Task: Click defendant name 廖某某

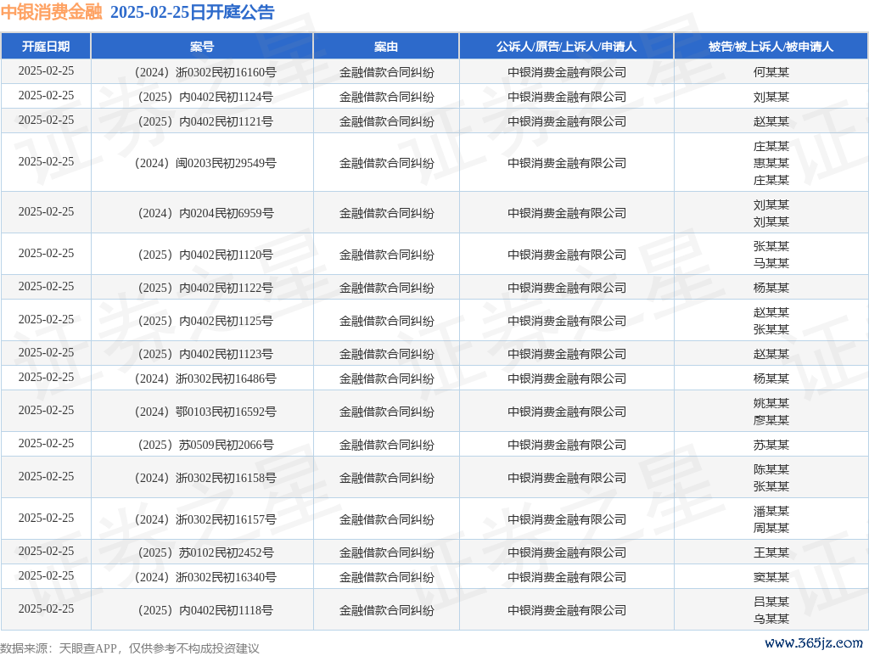Action: tap(771, 421)
